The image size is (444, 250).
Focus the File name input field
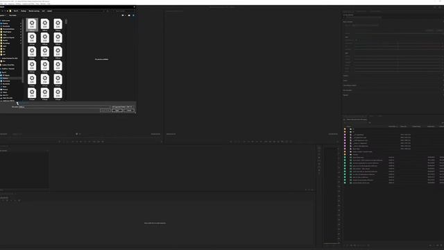pos(65,107)
